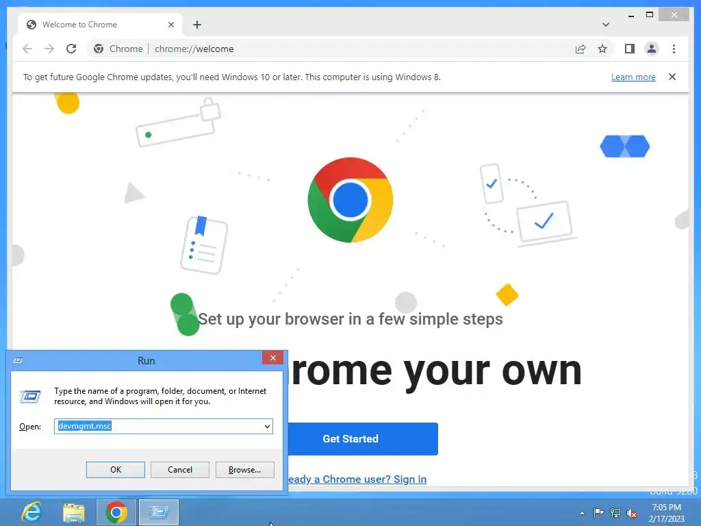Click the Run taskbar button
The width and height of the screenshot is (701, 526).
coord(159,512)
